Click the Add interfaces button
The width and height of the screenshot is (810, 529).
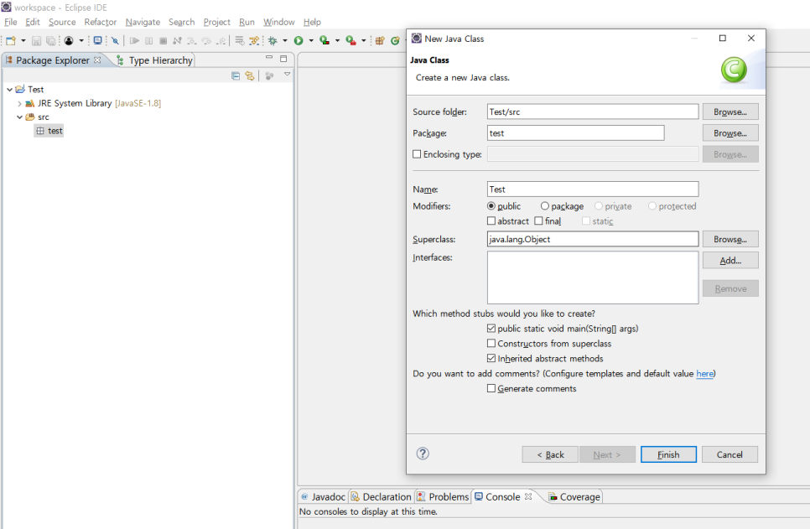pos(730,261)
